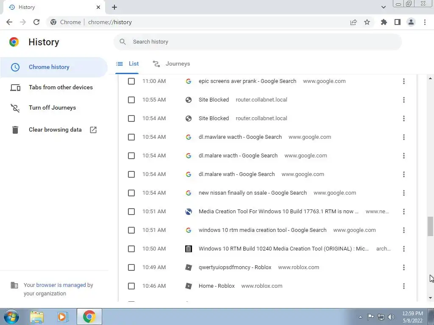Click the globe icon for 10:55 AM Site Blocked
The image size is (434, 325).
(x=189, y=100)
